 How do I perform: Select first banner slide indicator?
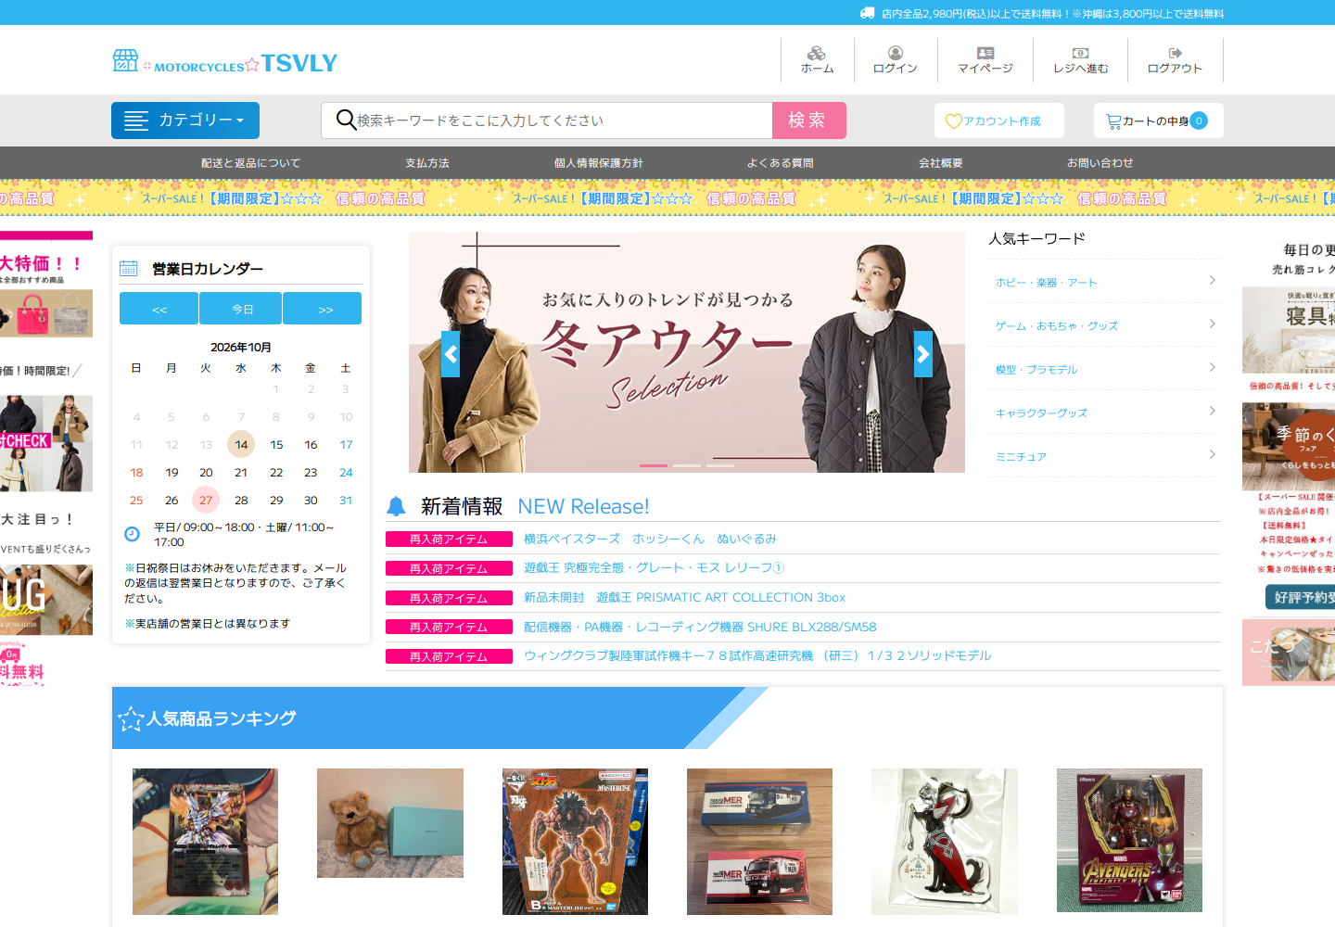pos(654,465)
